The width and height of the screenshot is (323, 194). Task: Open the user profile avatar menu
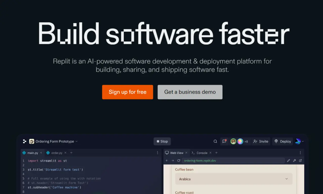click(299, 141)
